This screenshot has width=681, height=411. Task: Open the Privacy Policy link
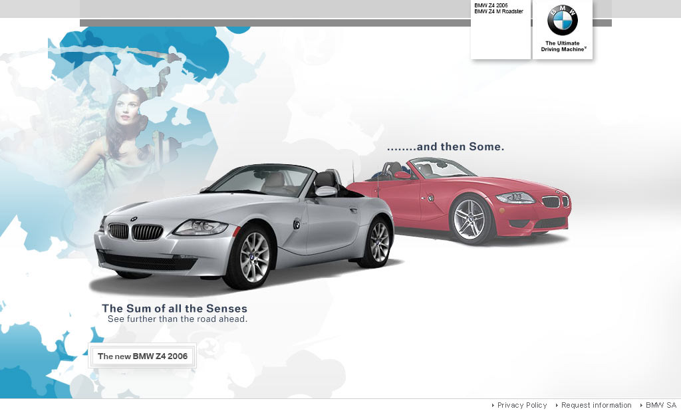pos(521,405)
